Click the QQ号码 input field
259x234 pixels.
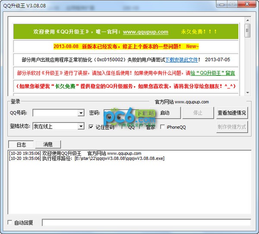pos(56,113)
